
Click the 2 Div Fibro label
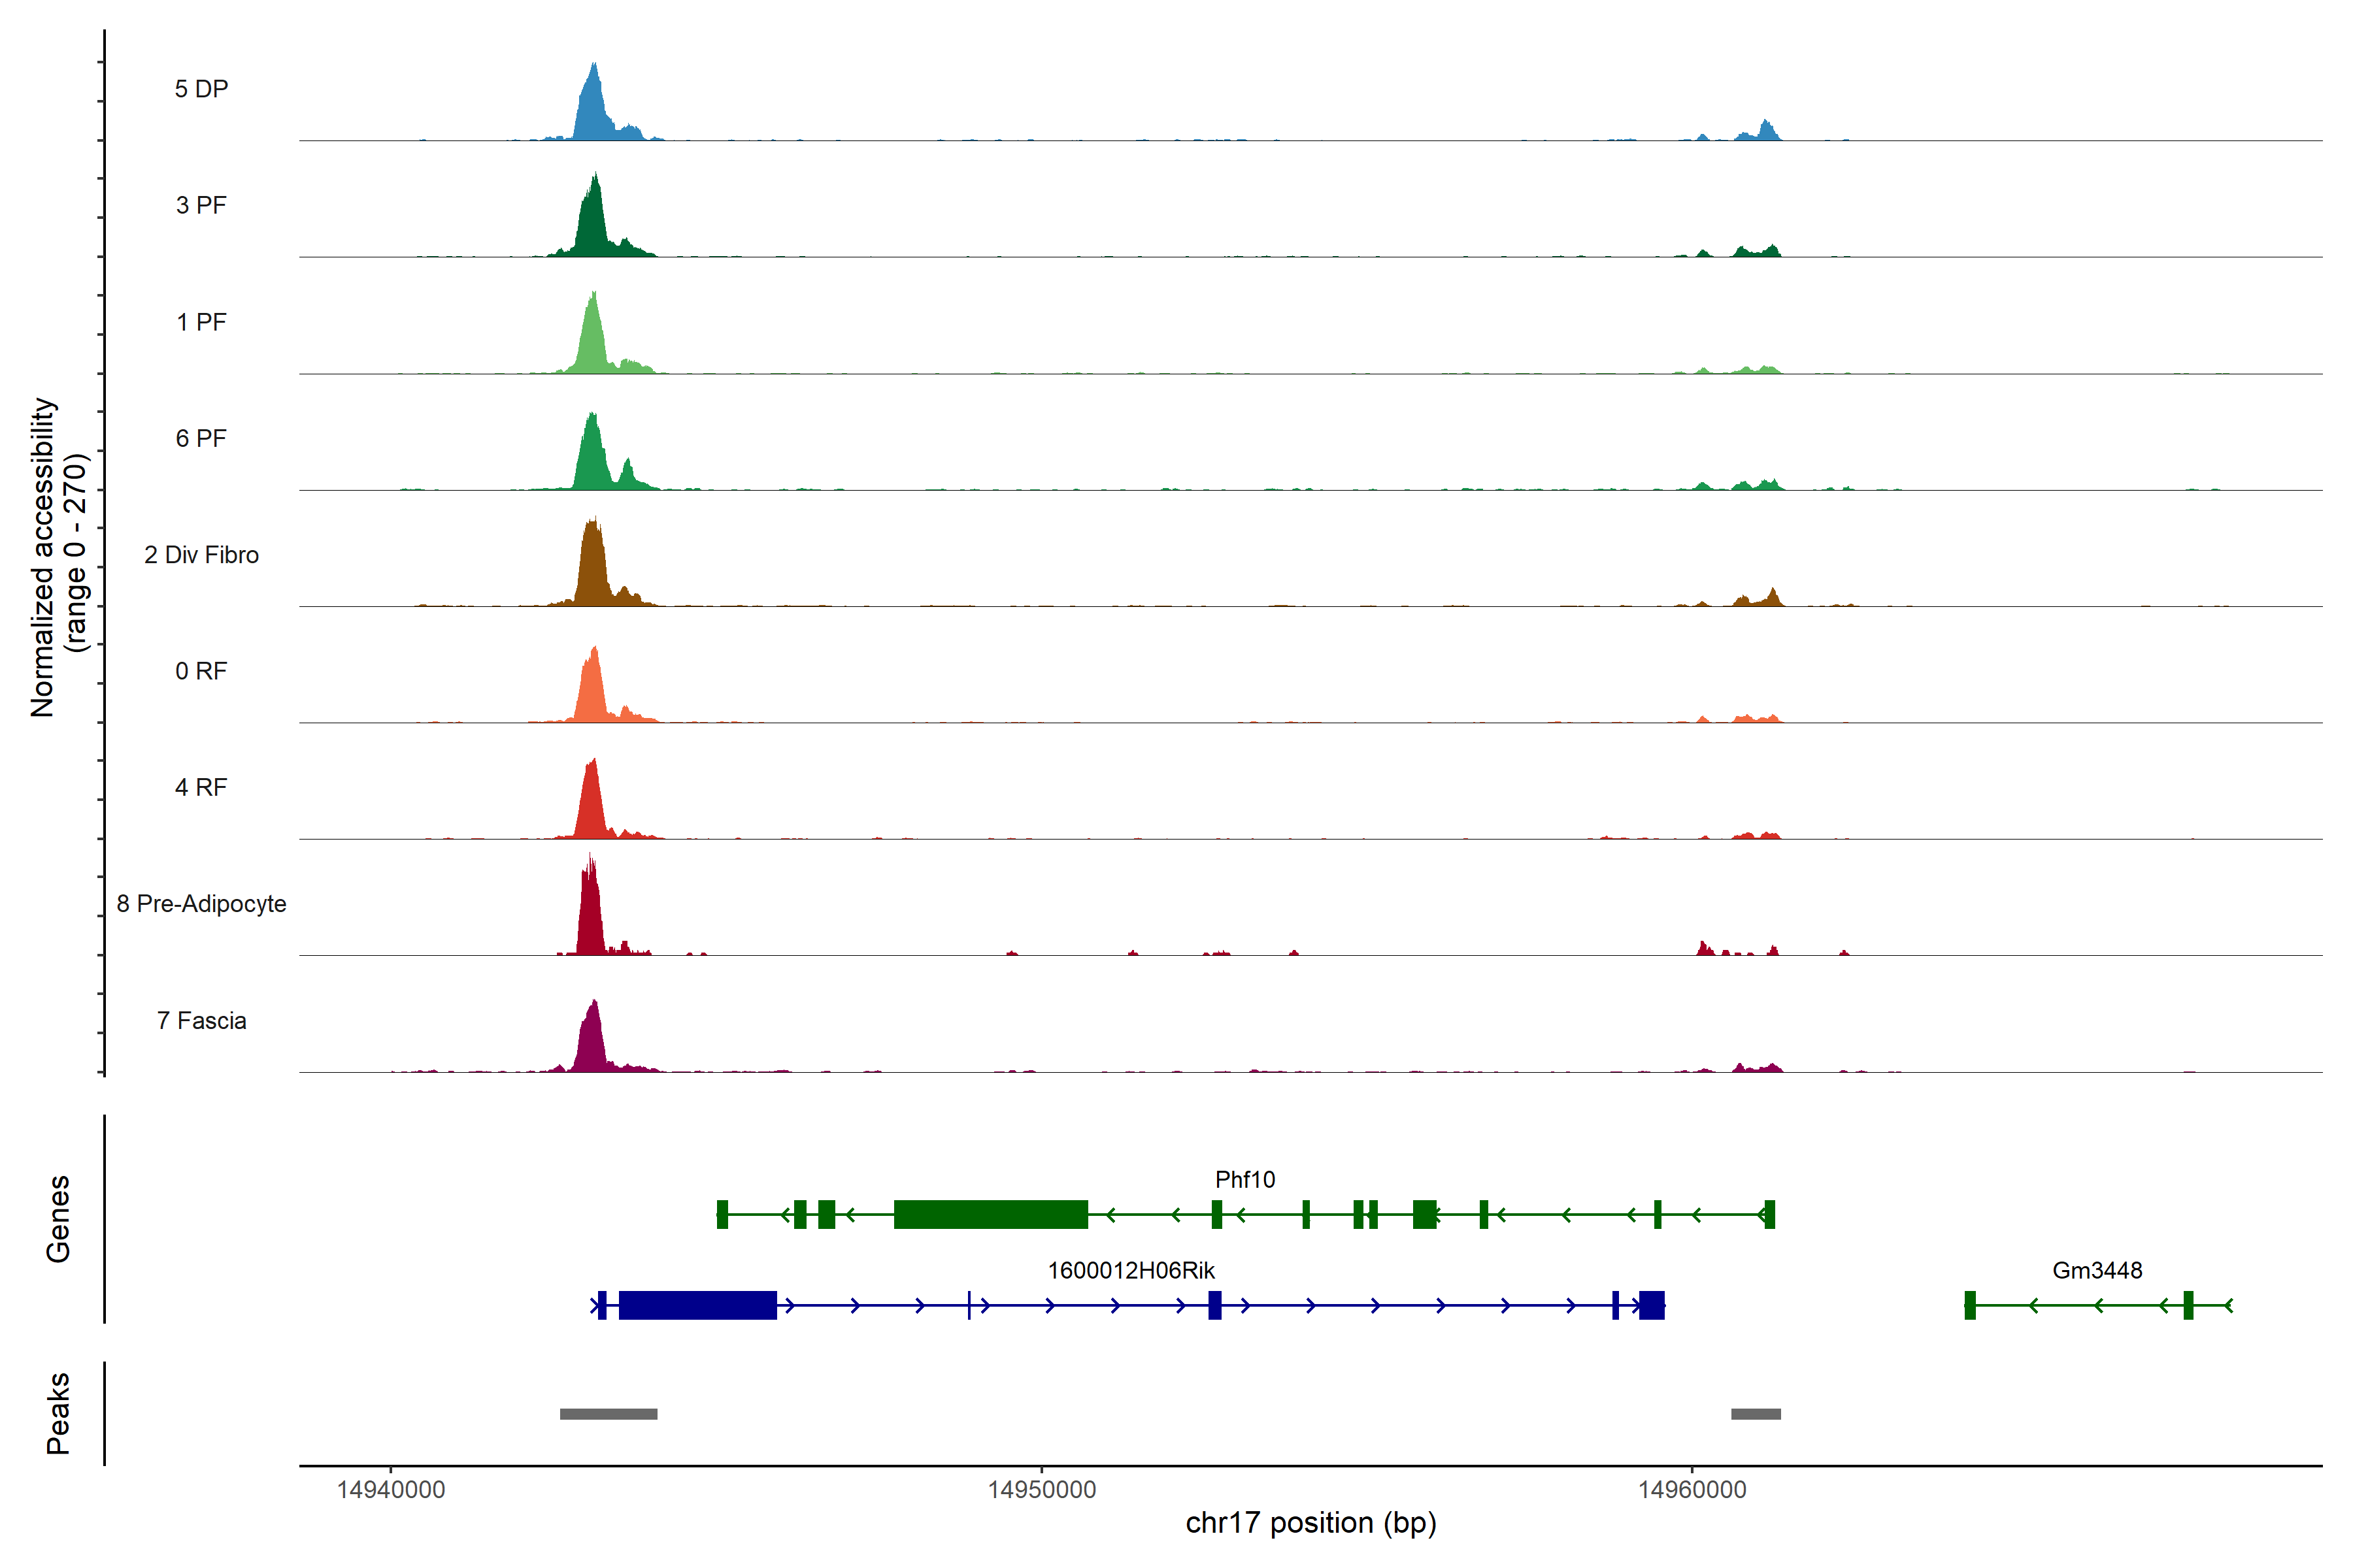201,555
